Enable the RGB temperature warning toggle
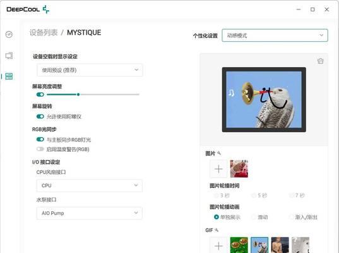339x253 pixels. (40, 149)
